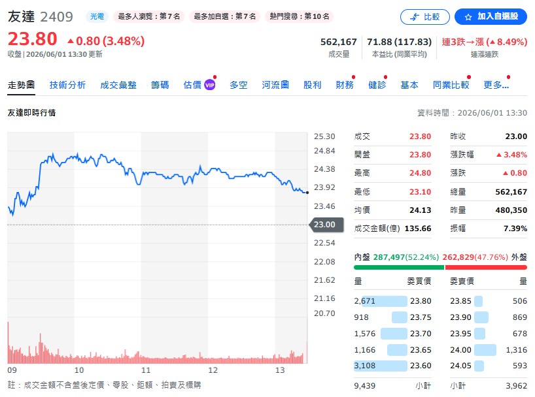Open the 股利 tab

coord(312,85)
